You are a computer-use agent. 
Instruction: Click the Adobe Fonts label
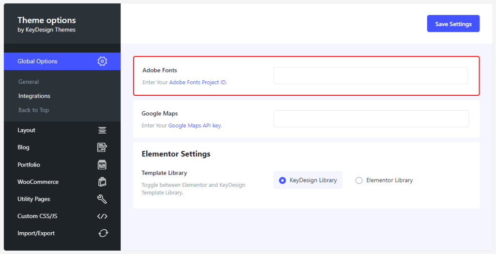pos(159,70)
